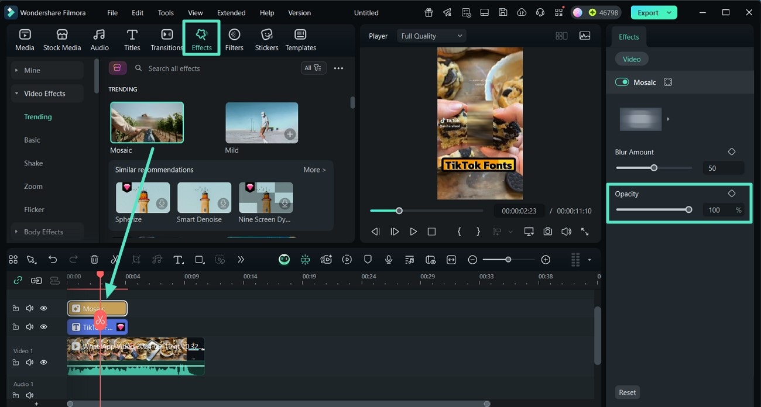Select the Basic effects category
Screen dimensions: 761x407
pyautogui.click(x=32, y=140)
